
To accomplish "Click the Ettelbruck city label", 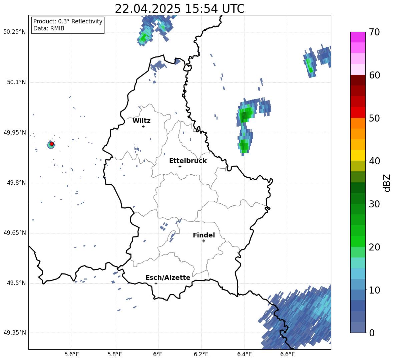I will pyautogui.click(x=188, y=161).
